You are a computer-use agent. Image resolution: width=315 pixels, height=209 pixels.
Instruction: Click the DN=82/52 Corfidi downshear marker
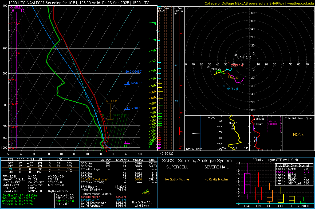coord(208,66)
